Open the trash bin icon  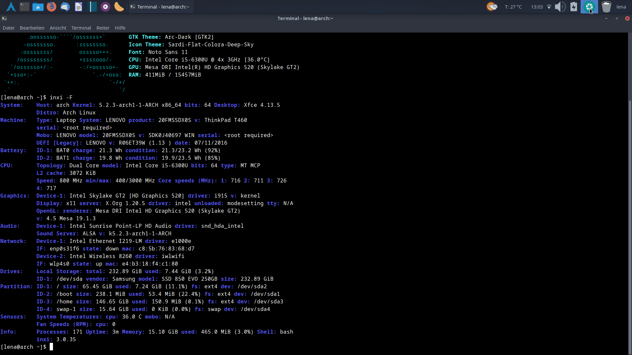[x=606, y=7]
